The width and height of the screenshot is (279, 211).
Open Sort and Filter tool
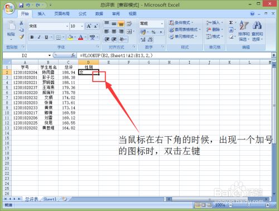point(244,31)
